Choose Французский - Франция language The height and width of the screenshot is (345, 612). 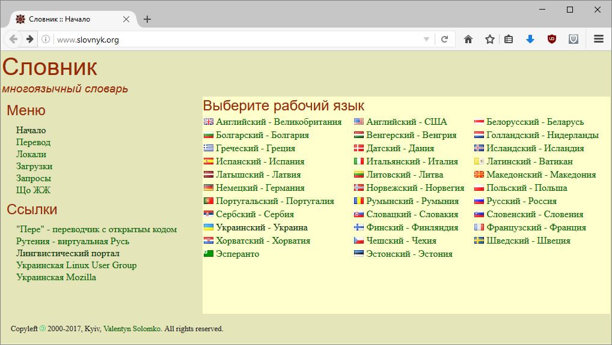[x=536, y=227]
